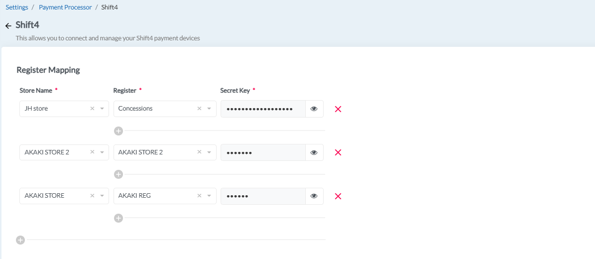Select the Register column label
The height and width of the screenshot is (259, 595).
pyautogui.click(x=124, y=90)
